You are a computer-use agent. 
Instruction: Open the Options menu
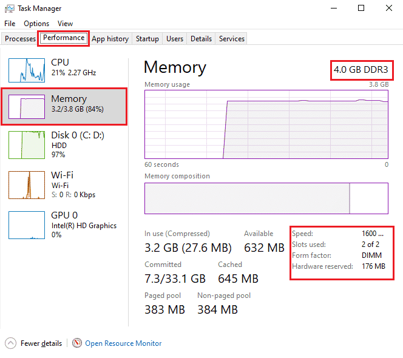36,24
